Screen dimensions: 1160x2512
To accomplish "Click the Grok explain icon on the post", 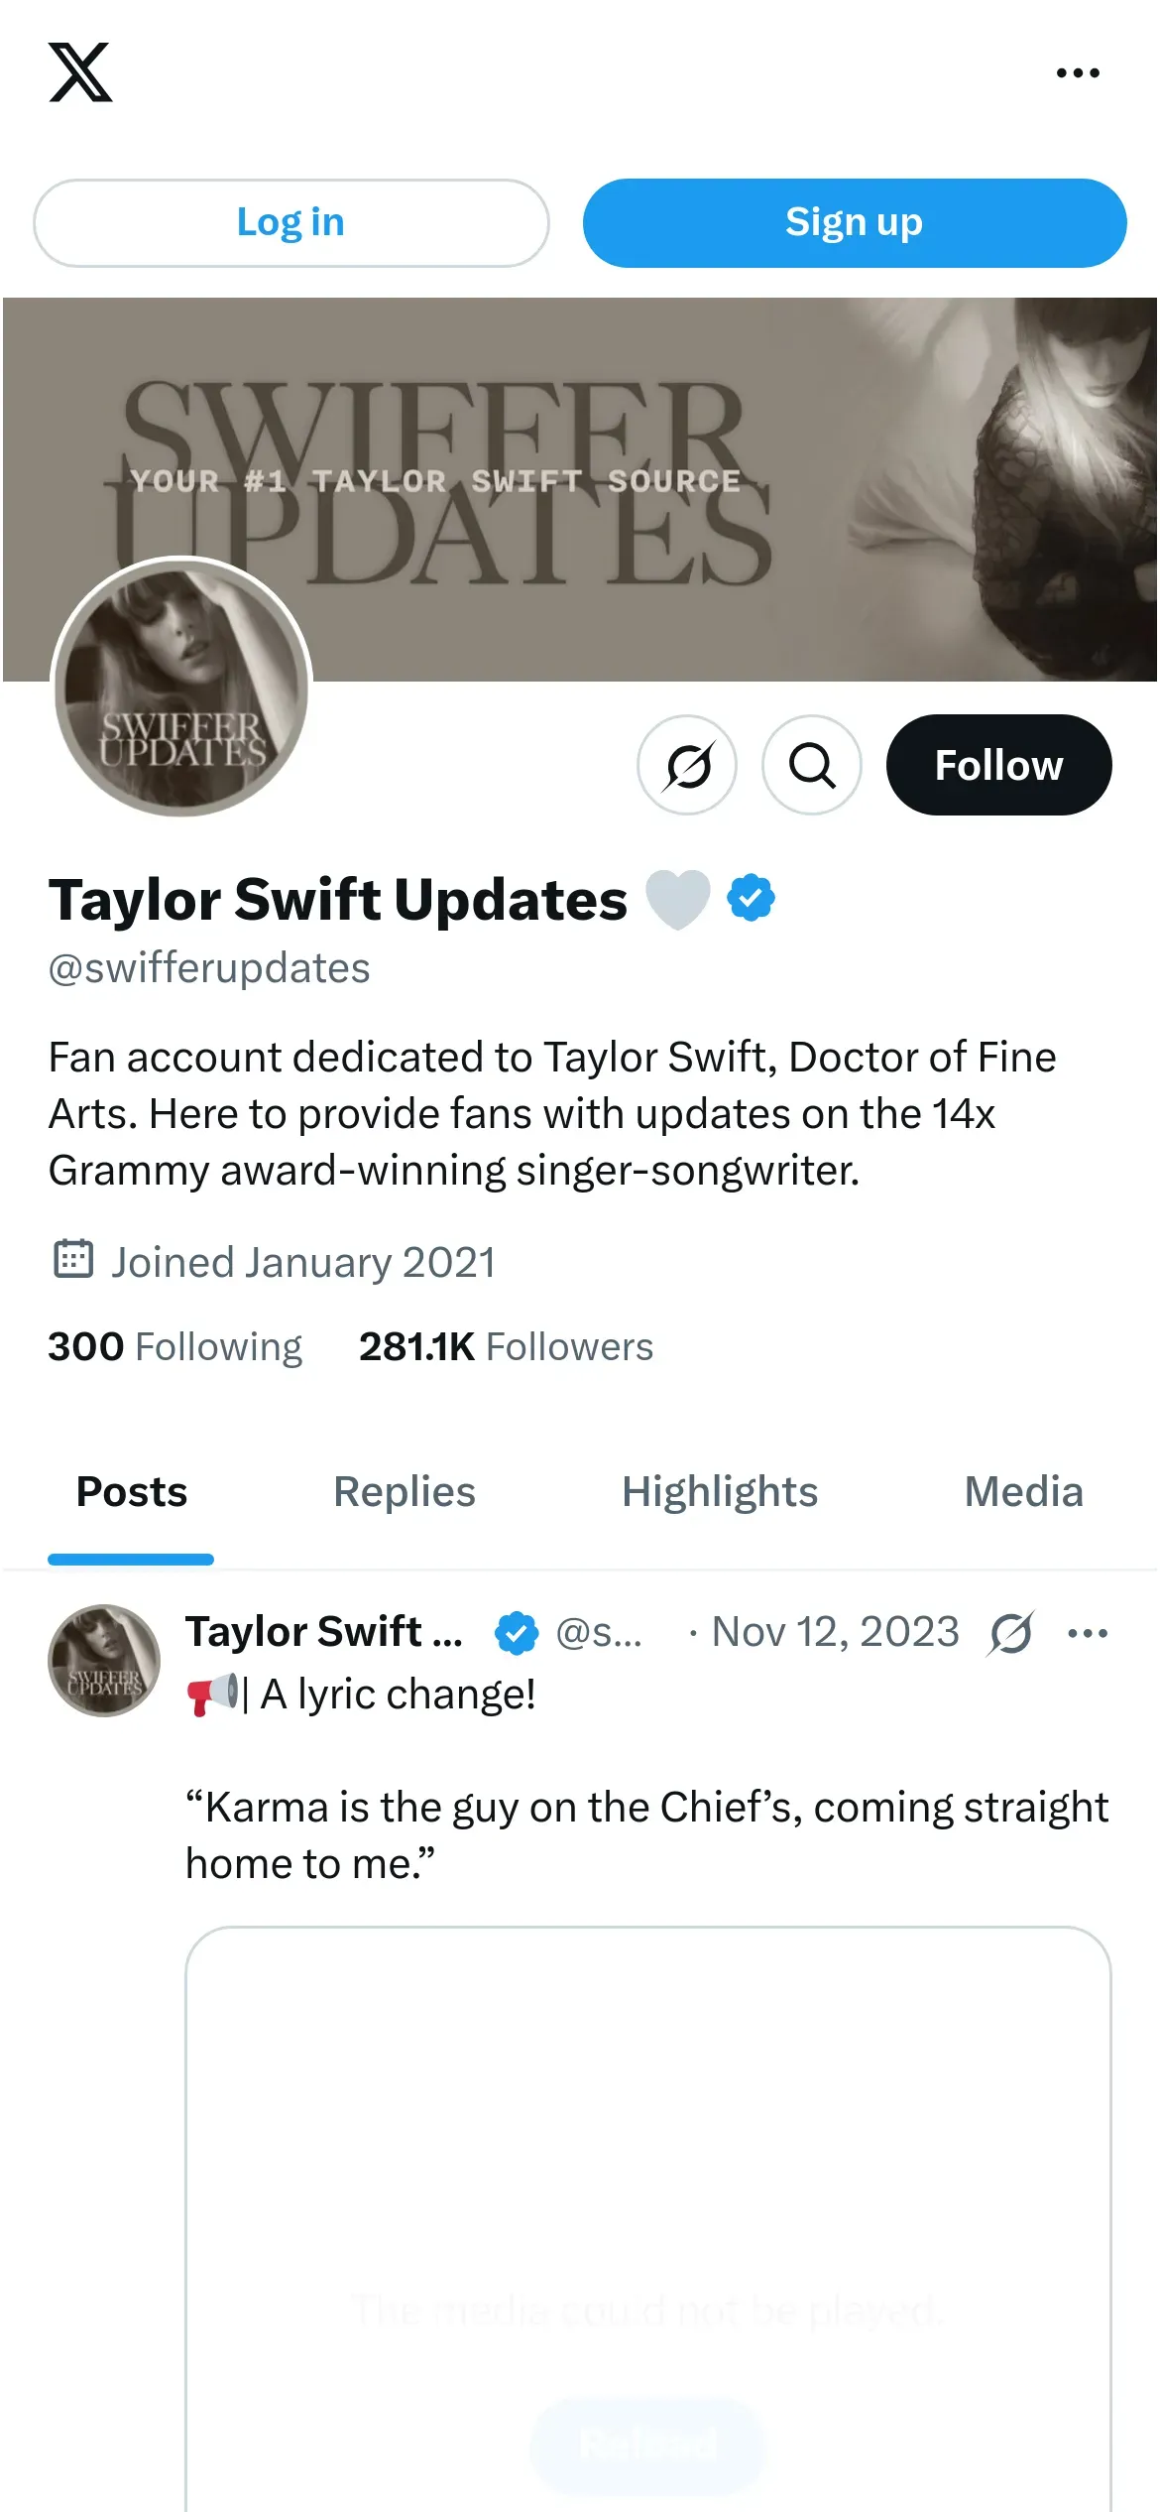I will pyautogui.click(x=1010, y=1633).
